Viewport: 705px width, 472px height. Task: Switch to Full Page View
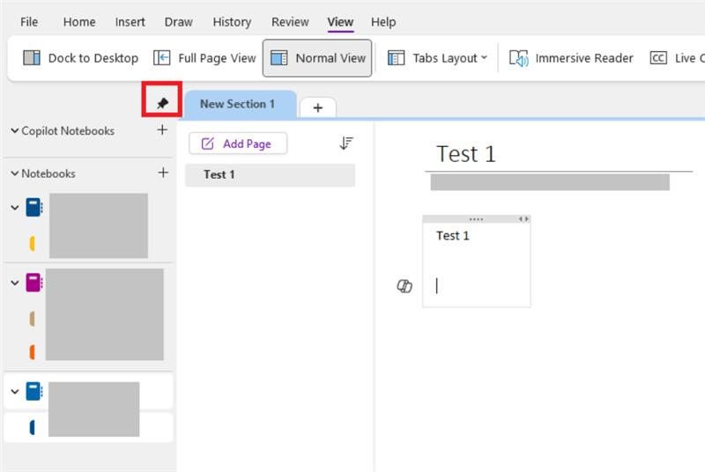click(204, 58)
